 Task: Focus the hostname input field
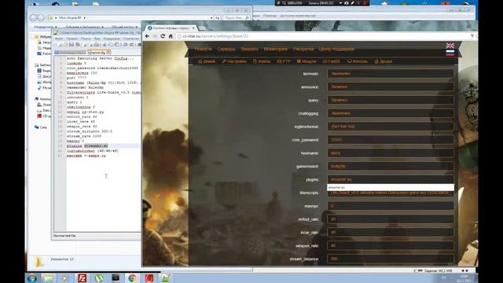[391, 153]
